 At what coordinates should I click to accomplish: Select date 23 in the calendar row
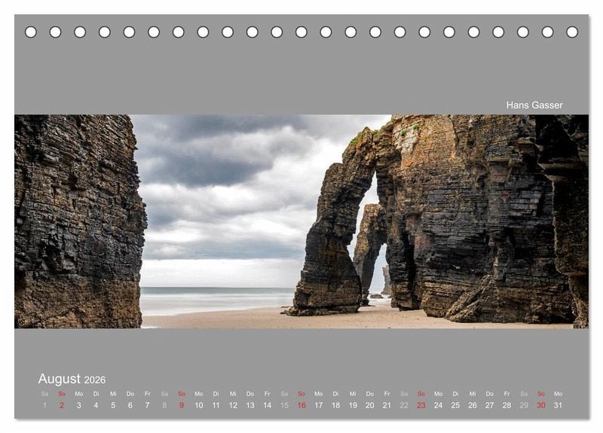421,405
